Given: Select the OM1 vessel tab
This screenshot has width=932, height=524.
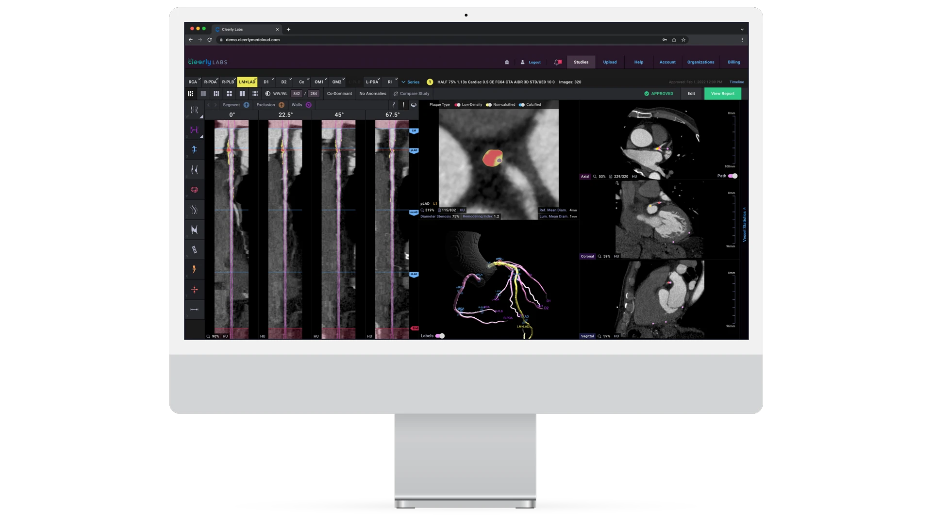Looking at the screenshot, I should point(319,82).
